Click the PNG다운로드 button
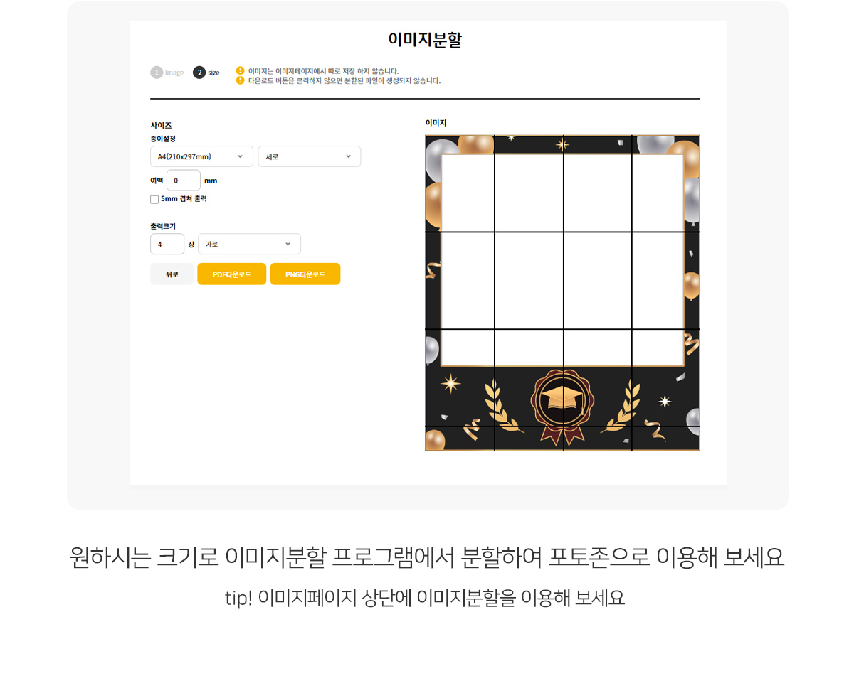This screenshot has height=676, width=854. point(305,274)
